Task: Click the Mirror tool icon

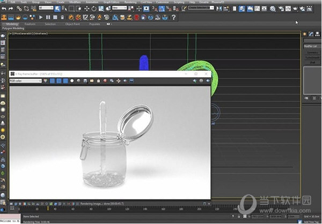Action: click(219, 9)
